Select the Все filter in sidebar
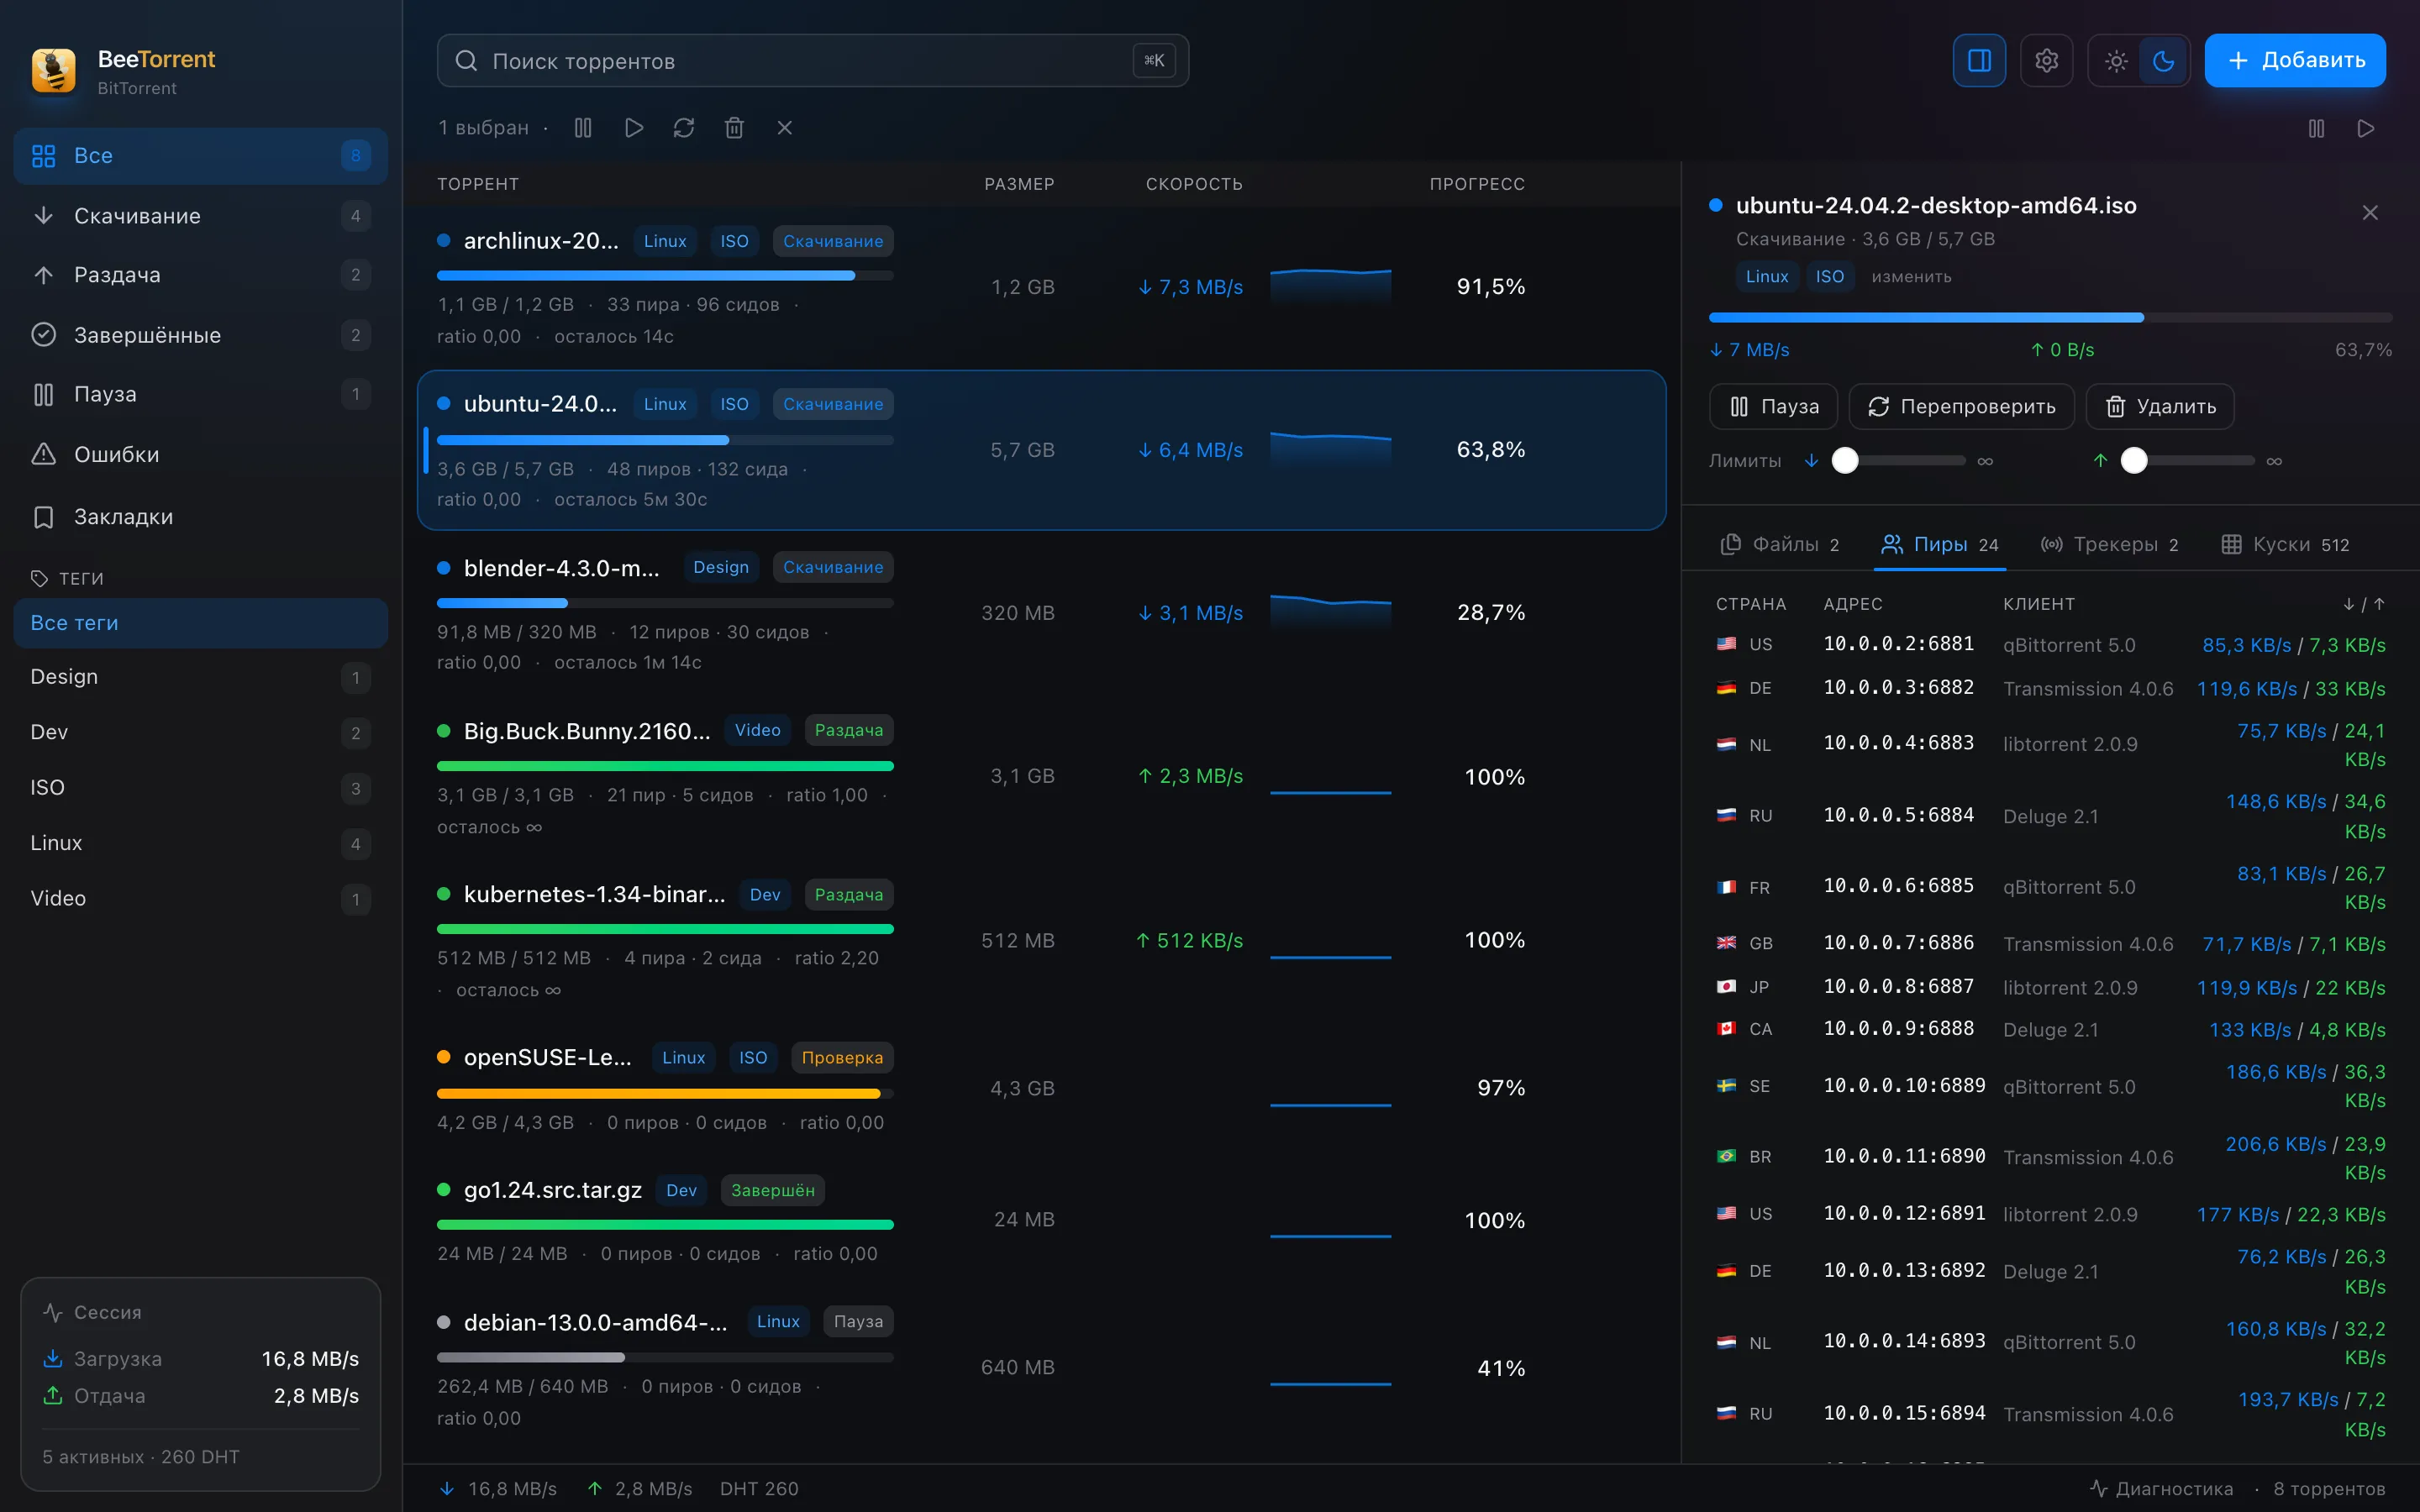 [x=200, y=156]
